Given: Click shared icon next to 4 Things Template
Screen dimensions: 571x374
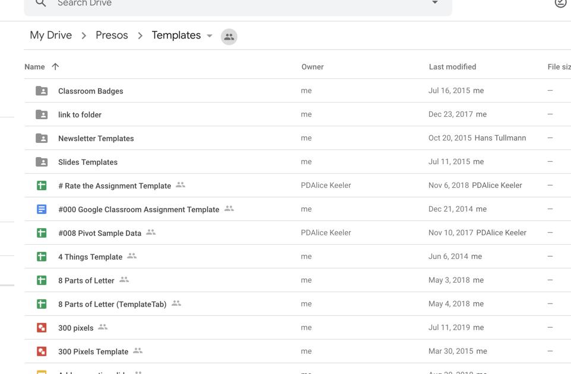Looking at the screenshot, I should click(x=132, y=256).
